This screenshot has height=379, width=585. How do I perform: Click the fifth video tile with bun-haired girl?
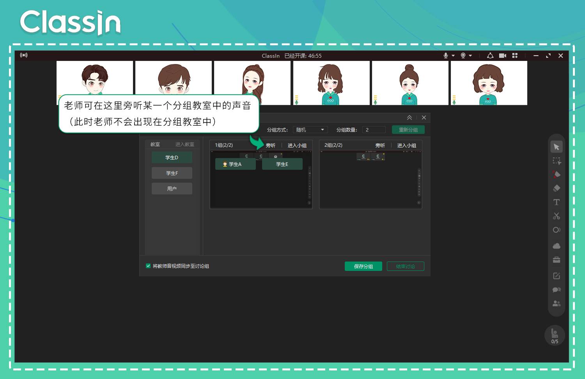(410, 83)
